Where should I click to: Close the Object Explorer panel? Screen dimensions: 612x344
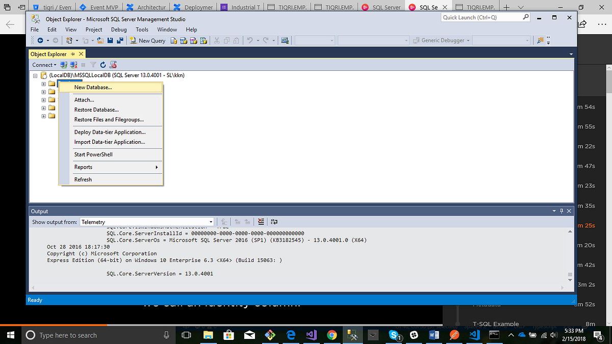(81, 54)
